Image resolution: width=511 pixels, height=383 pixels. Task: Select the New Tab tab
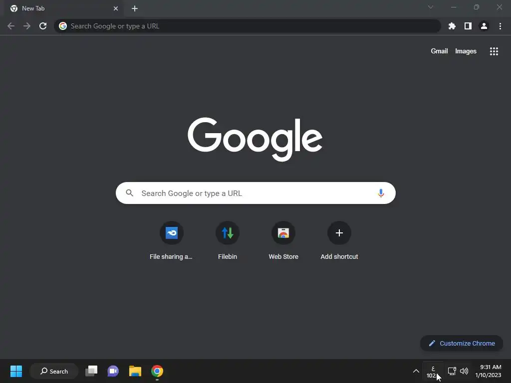tap(64, 8)
